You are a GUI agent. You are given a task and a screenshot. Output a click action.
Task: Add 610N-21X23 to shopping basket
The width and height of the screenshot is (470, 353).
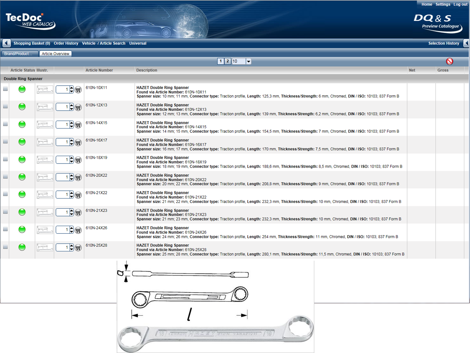pos(78,212)
